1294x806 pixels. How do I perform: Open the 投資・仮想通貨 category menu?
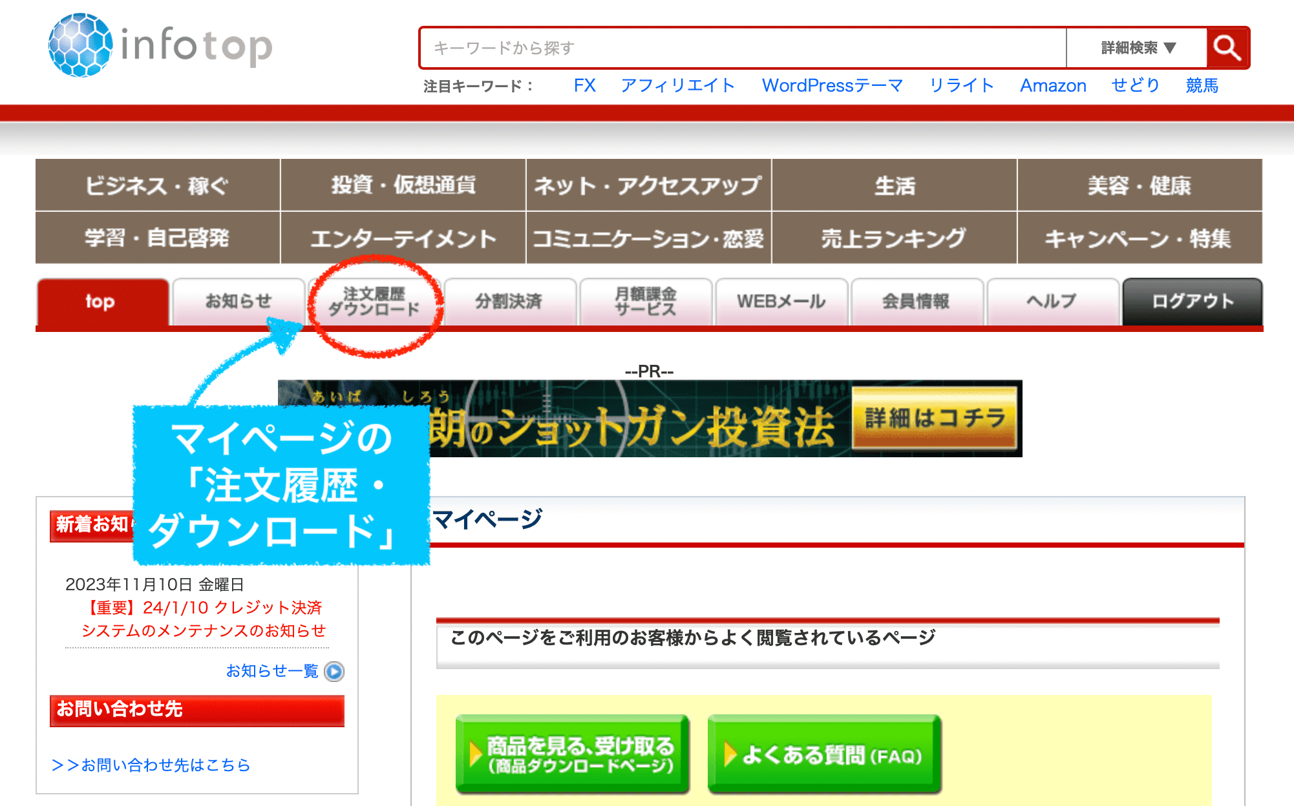(403, 185)
